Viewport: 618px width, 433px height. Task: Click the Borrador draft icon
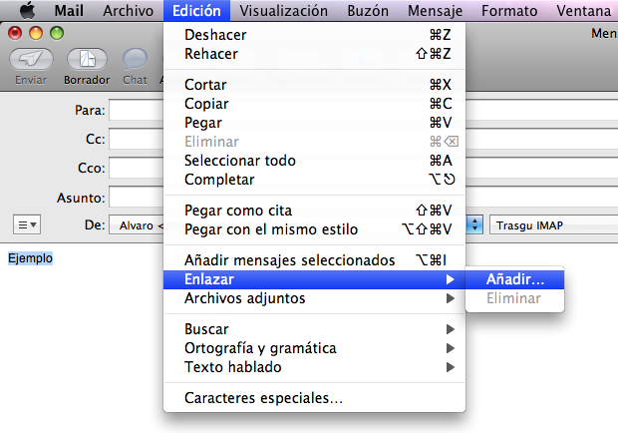[x=87, y=59]
